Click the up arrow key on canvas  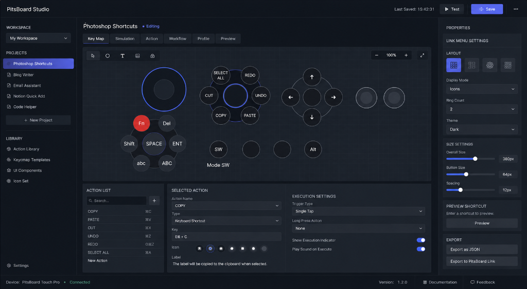312,77
